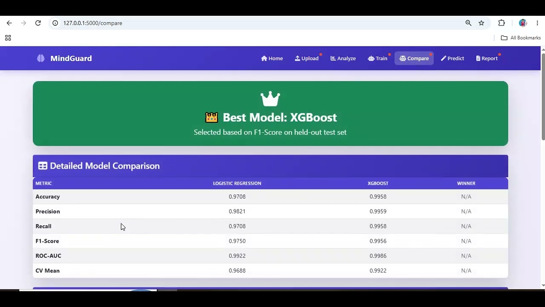Image resolution: width=545 pixels, height=307 pixels.
Task: Click XGBoost ROC-AUC value 0.9986
Action: pos(378,256)
